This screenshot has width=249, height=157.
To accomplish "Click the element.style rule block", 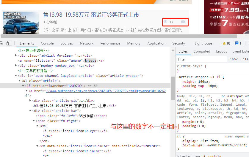I will click(213, 68).
